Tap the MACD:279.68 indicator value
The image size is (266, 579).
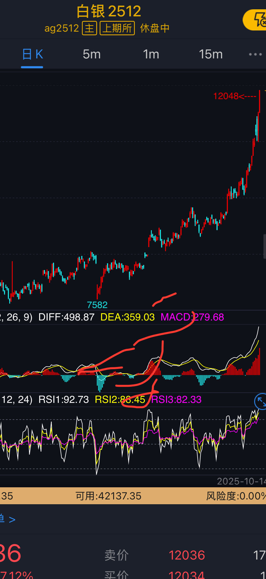[x=192, y=317]
